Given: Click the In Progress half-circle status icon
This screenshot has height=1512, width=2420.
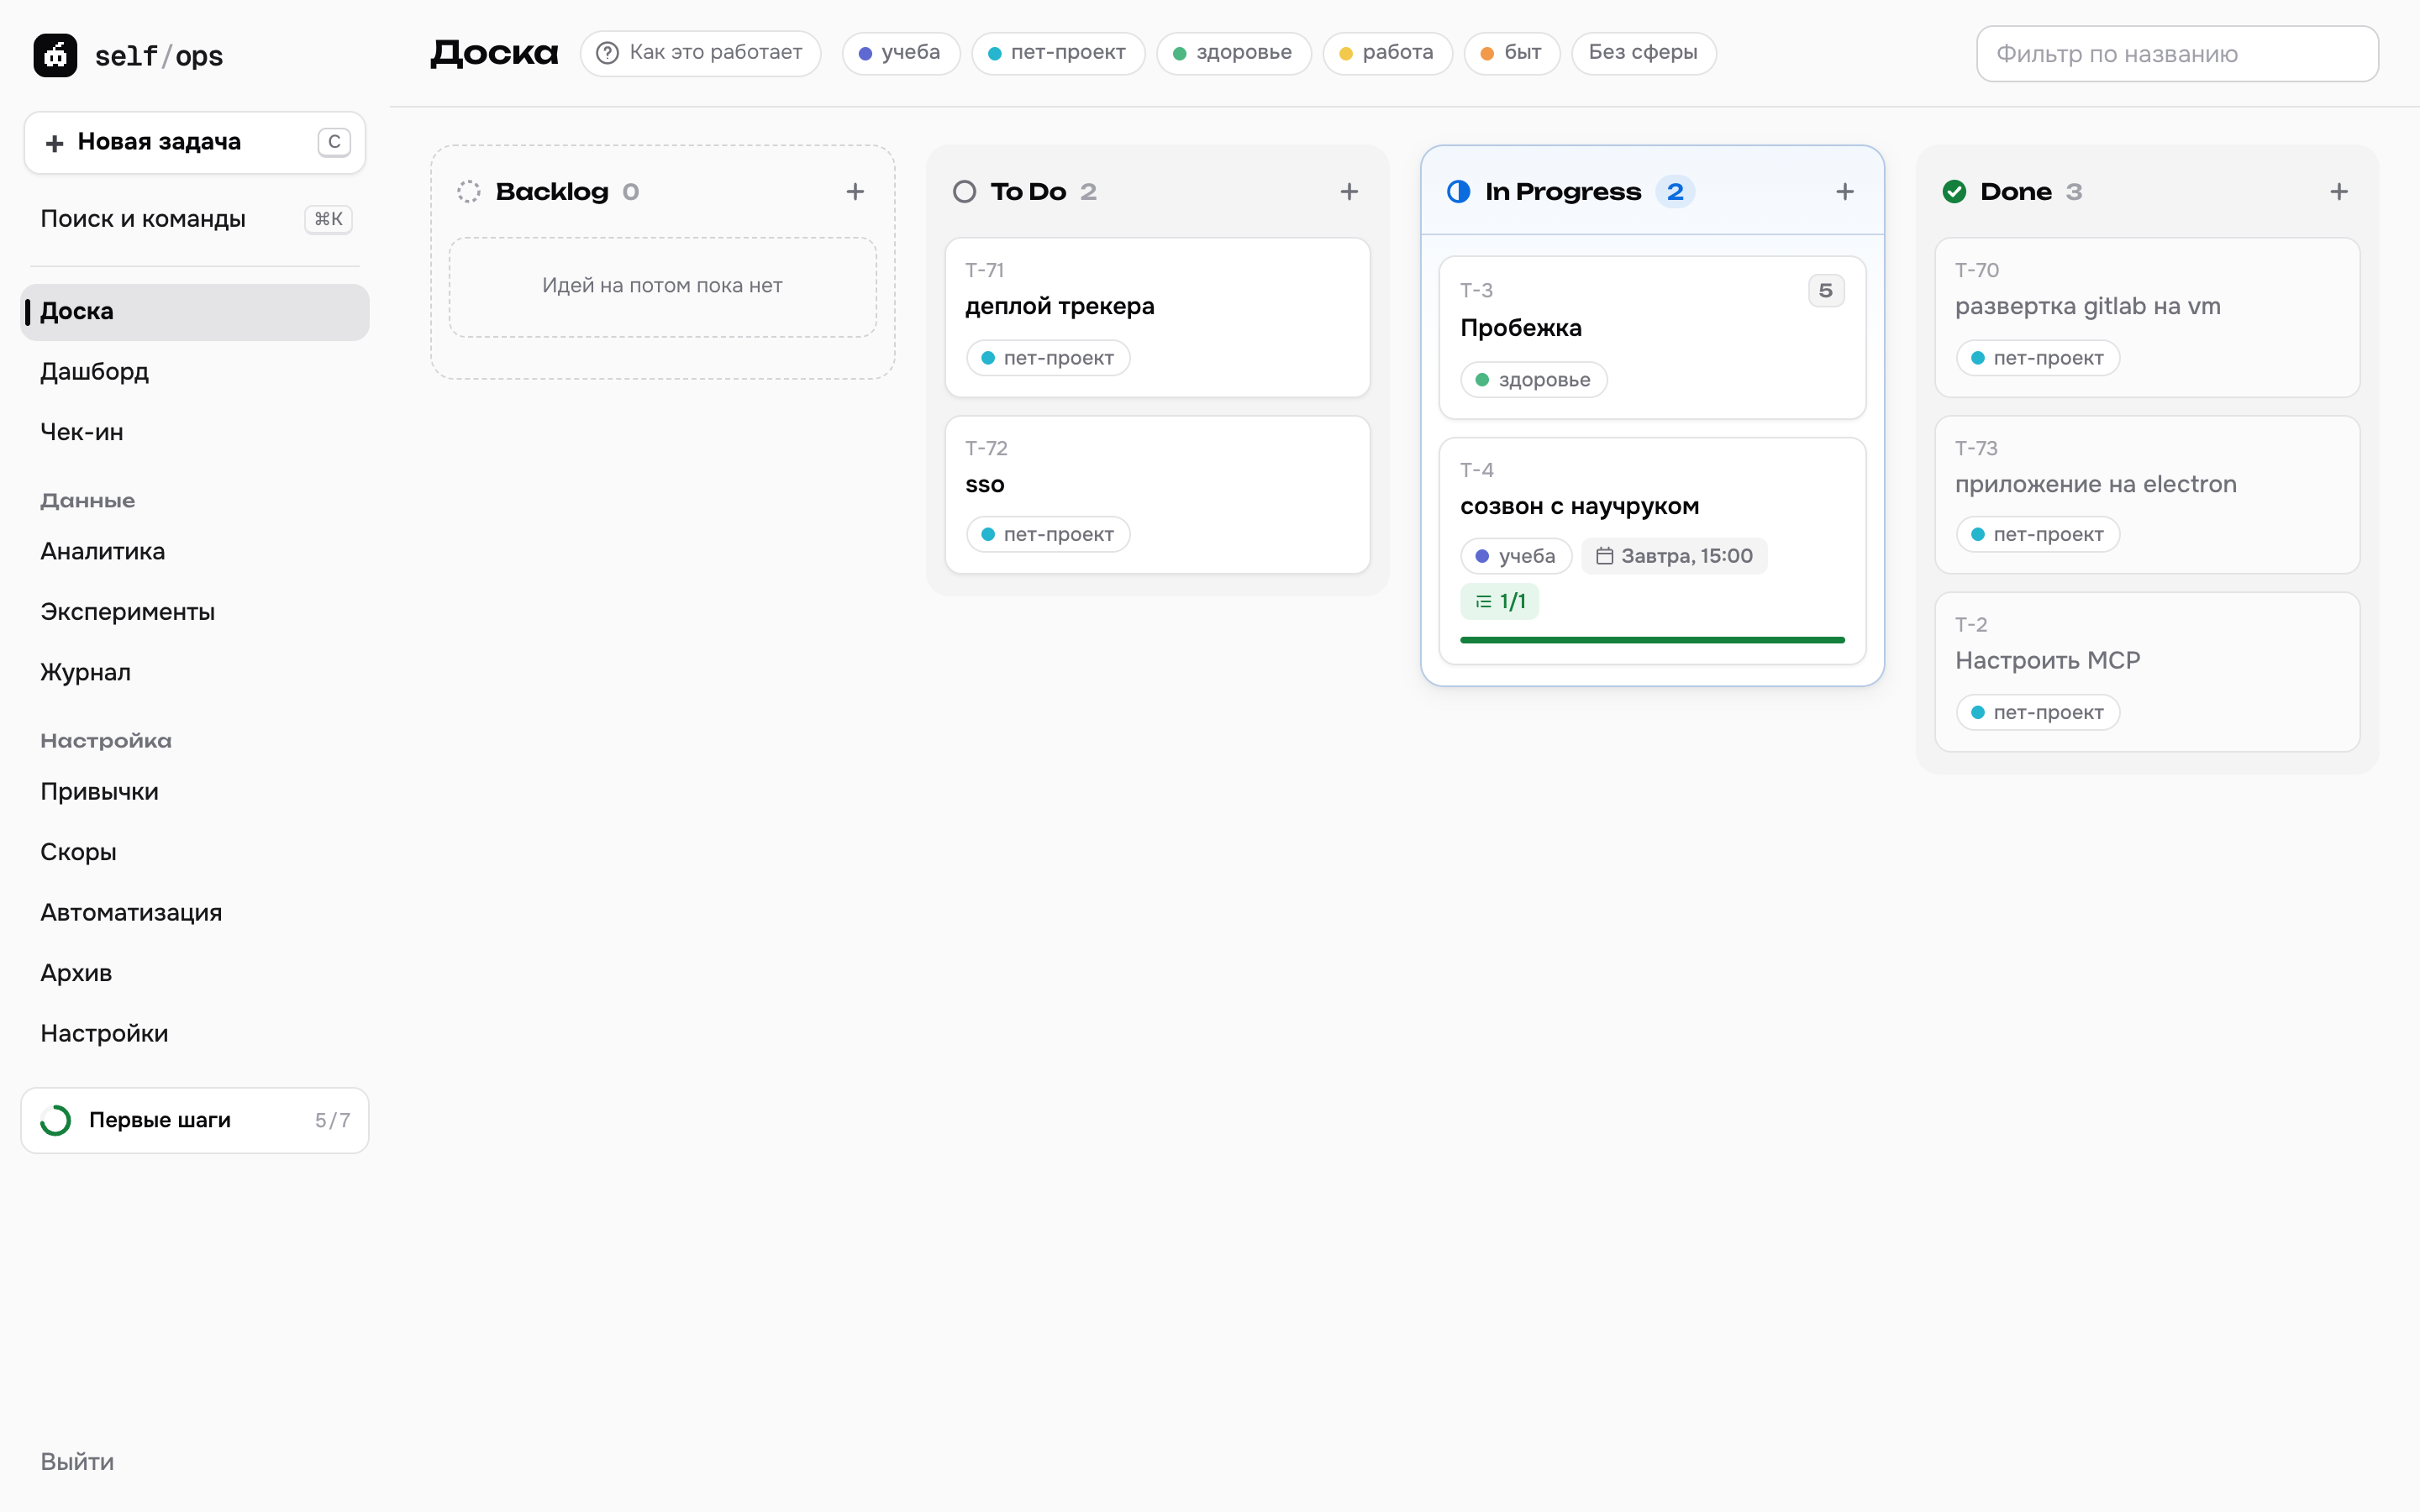Looking at the screenshot, I should tap(1459, 191).
